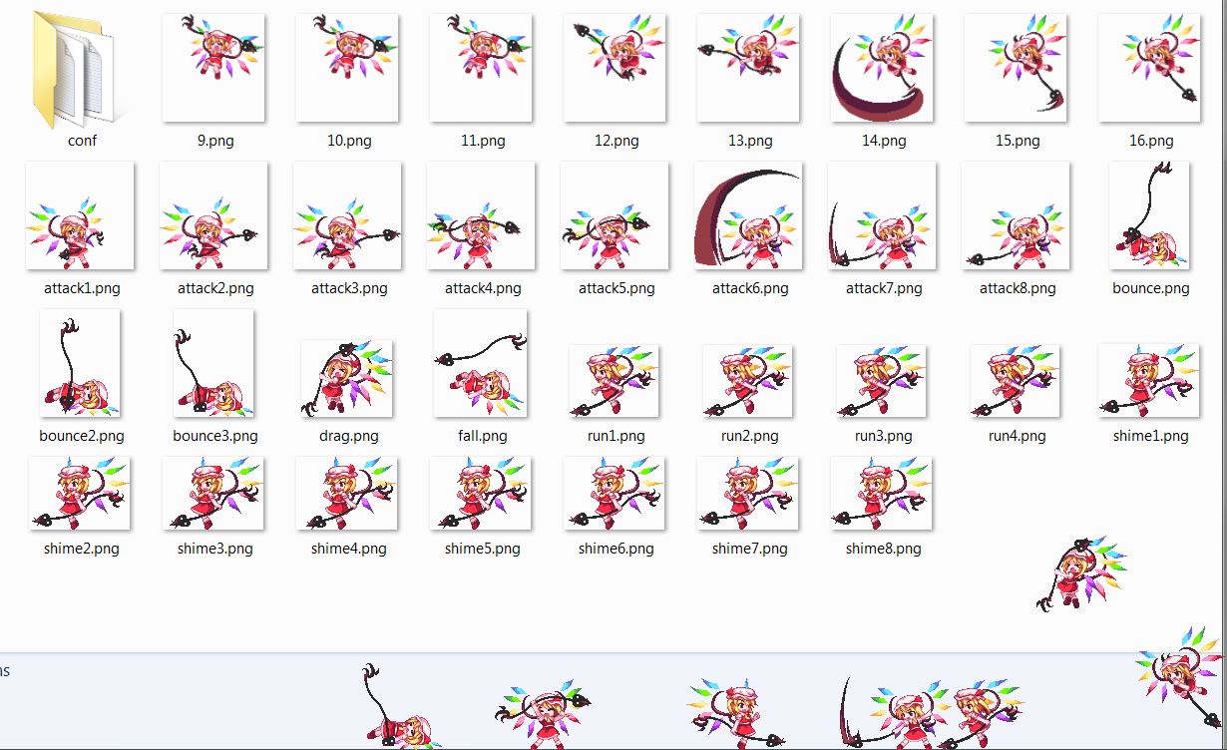Select the shime1.png thumbnail

coord(1149,380)
